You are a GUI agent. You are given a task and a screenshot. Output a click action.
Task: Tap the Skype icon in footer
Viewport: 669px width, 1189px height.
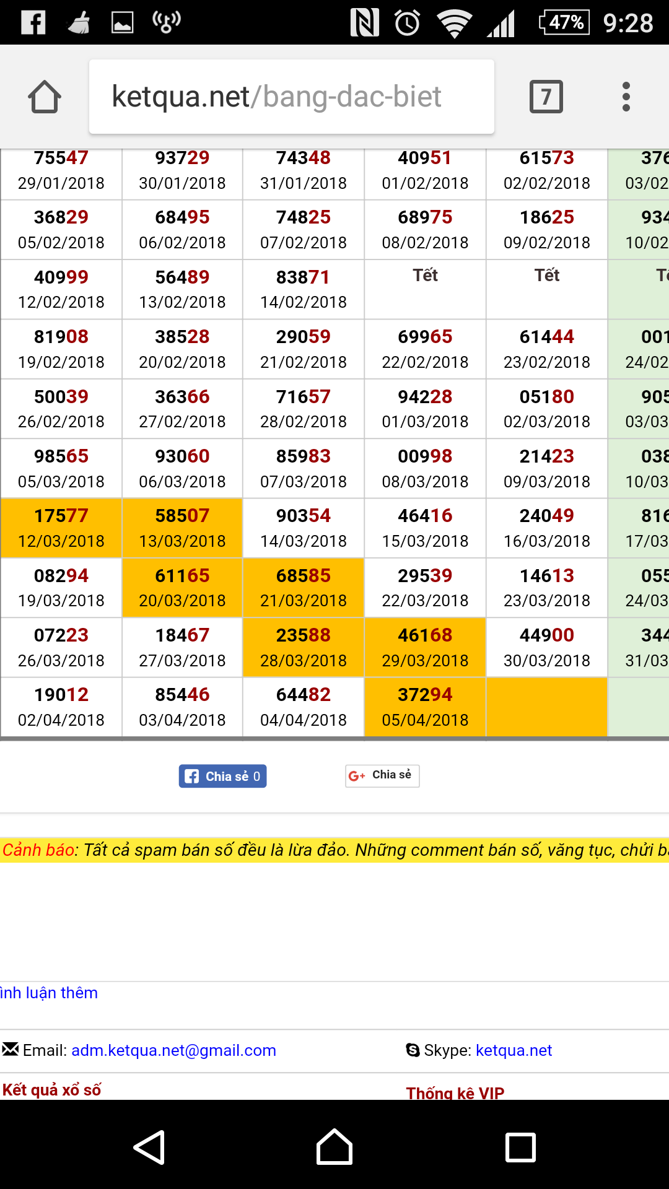click(x=413, y=1050)
